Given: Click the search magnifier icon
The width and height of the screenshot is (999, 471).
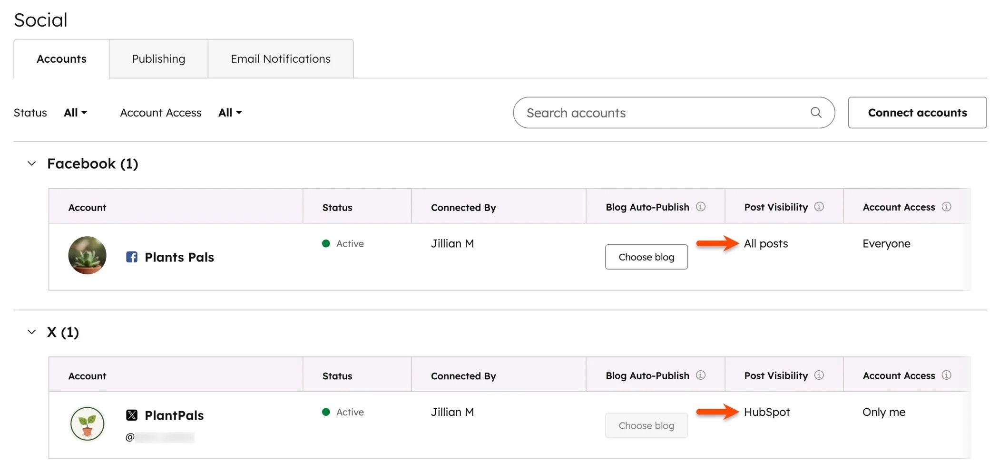Looking at the screenshot, I should [816, 113].
